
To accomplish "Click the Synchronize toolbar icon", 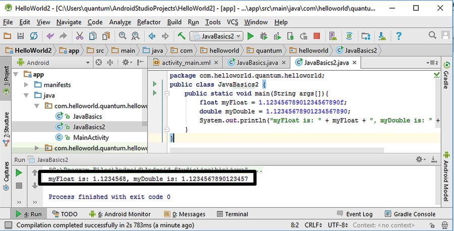I will click(x=34, y=36).
